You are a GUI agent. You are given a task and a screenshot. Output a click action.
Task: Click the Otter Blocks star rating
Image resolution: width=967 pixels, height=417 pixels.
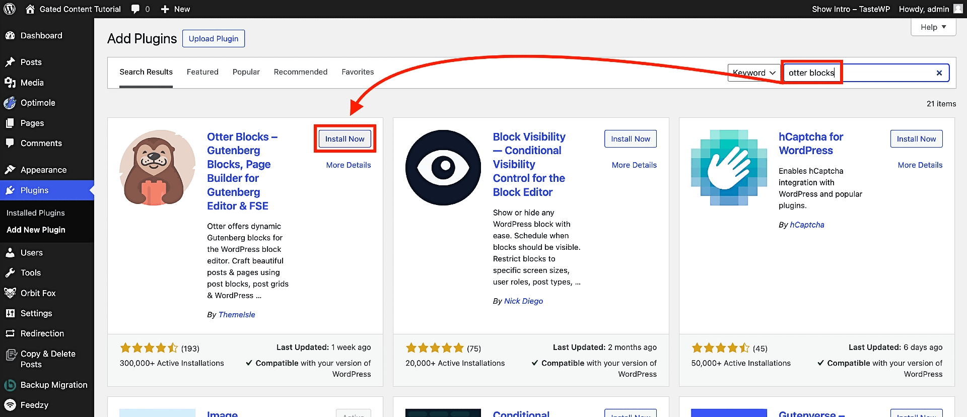pyautogui.click(x=149, y=348)
